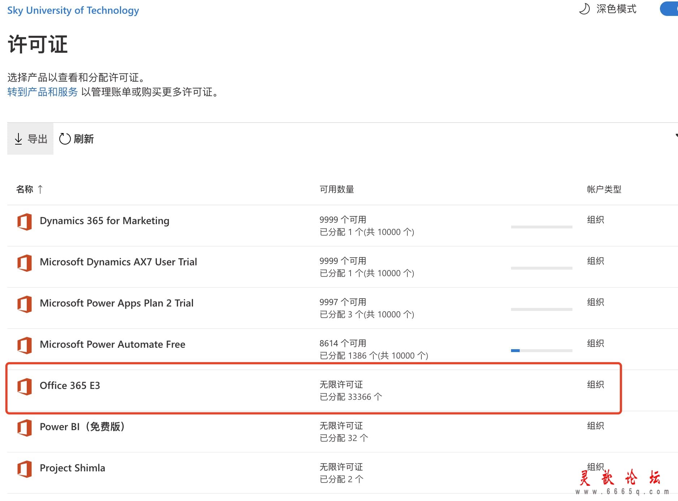678x501 pixels.
Task: Open the Project Shimla license
Action: tap(72, 468)
